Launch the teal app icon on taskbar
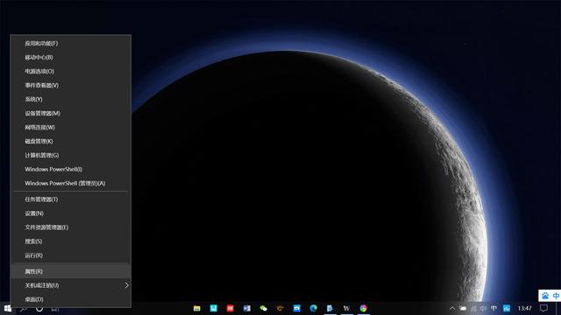This screenshot has height=315, width=561. (214, 308)
